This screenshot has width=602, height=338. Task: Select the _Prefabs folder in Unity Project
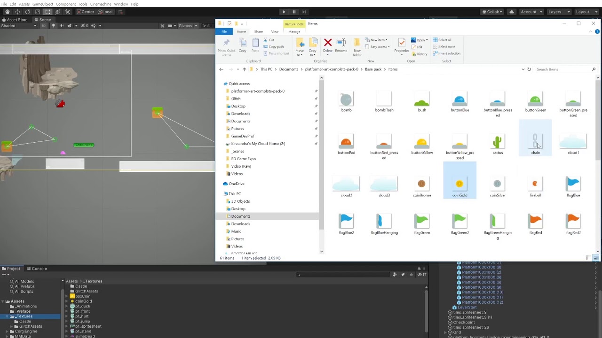[23, 311]
